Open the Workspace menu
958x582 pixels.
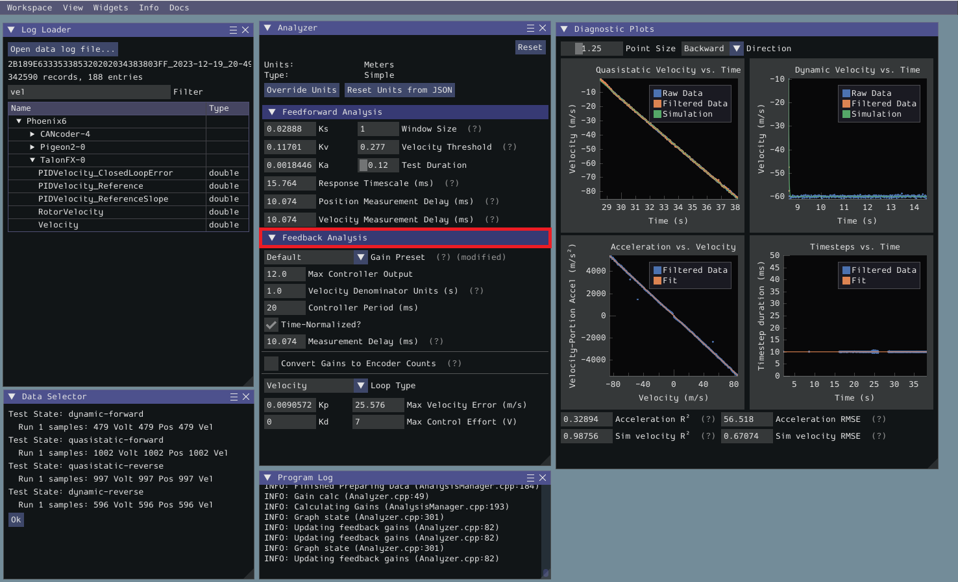click(x=29, y=7)
